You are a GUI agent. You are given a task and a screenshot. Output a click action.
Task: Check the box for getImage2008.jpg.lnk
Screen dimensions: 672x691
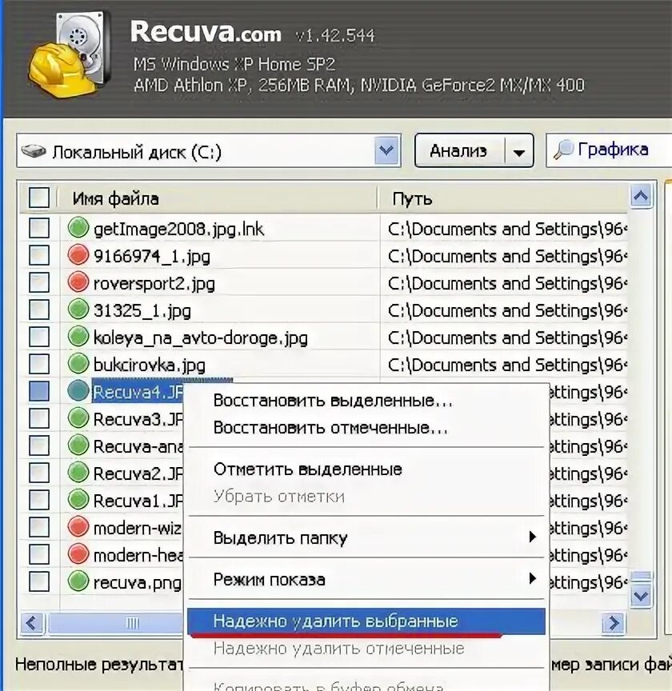coord(39,228)
